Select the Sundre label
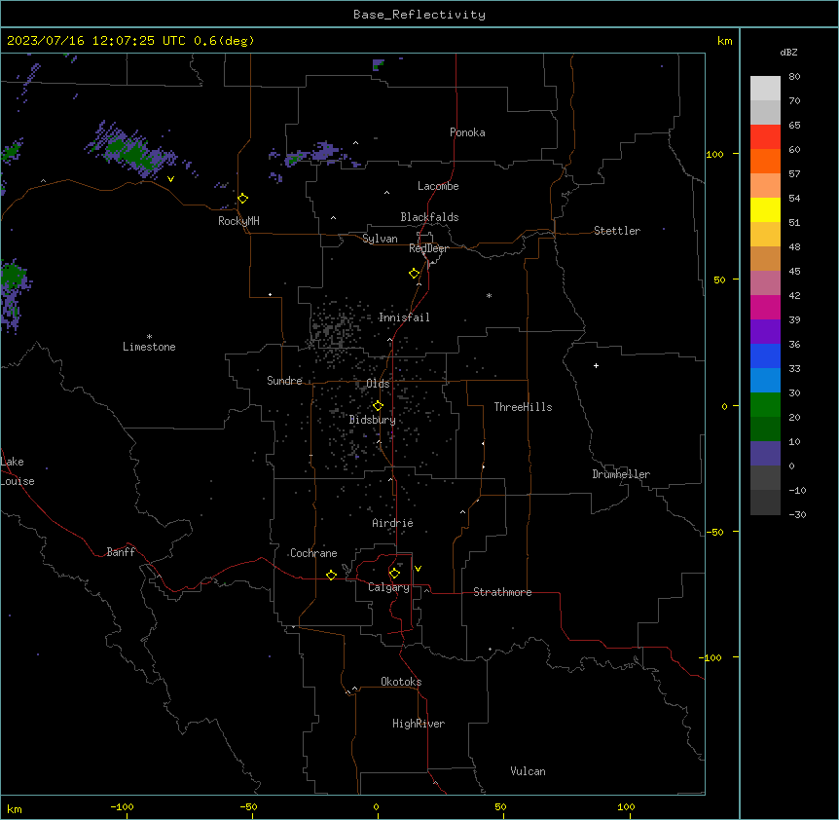839x820 pixels. (284, 381)
